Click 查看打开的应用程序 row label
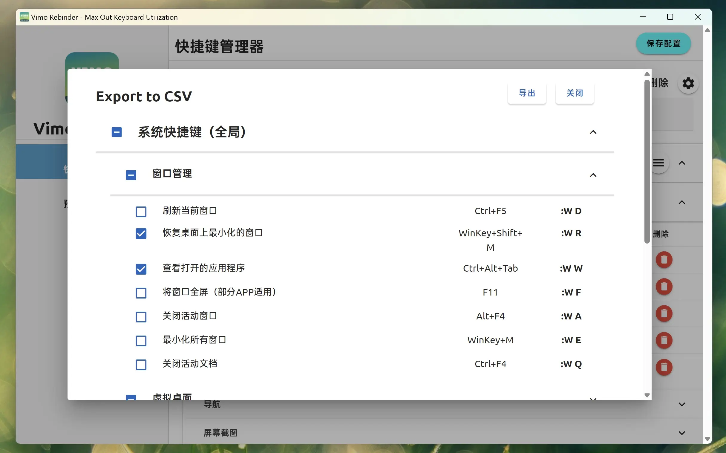This screenshot has height=453, width=726. pos(204,268)
